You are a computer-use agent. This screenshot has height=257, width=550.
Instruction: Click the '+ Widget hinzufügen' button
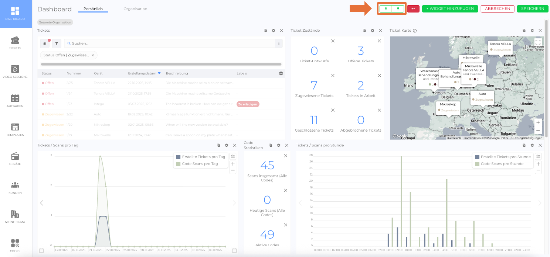tap(450, 9)
